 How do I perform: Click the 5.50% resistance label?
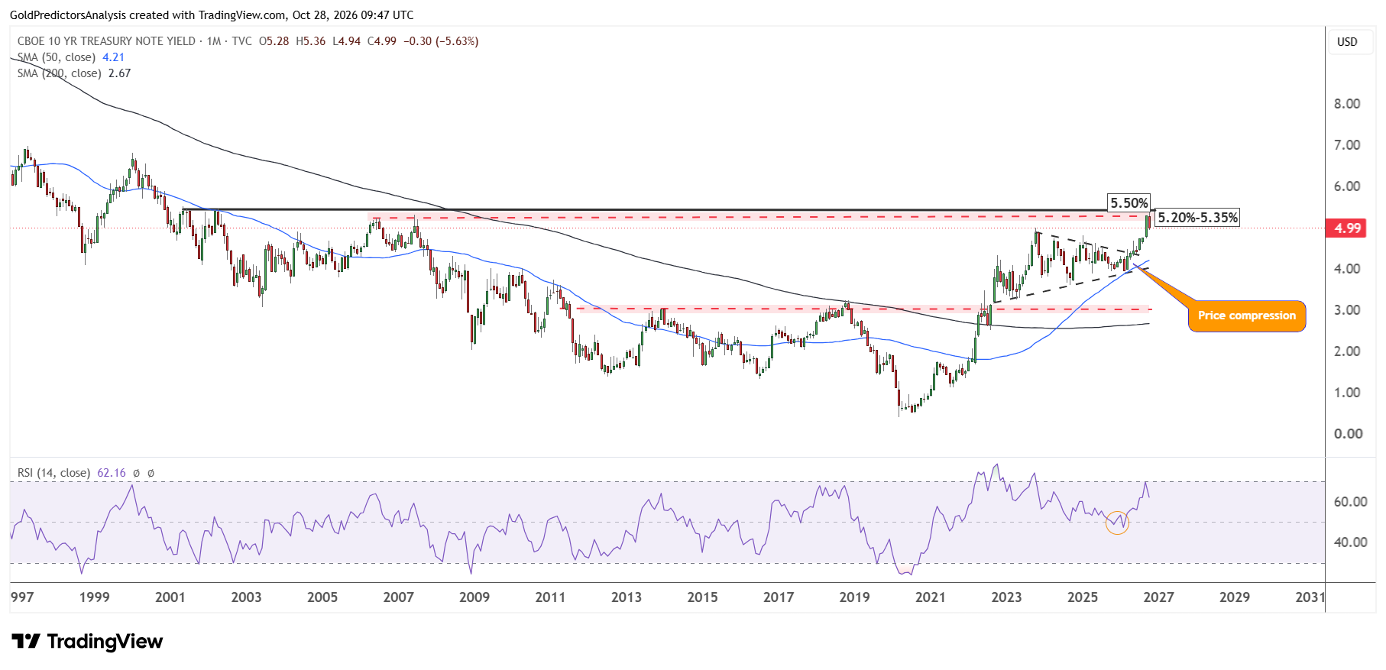1129,203
